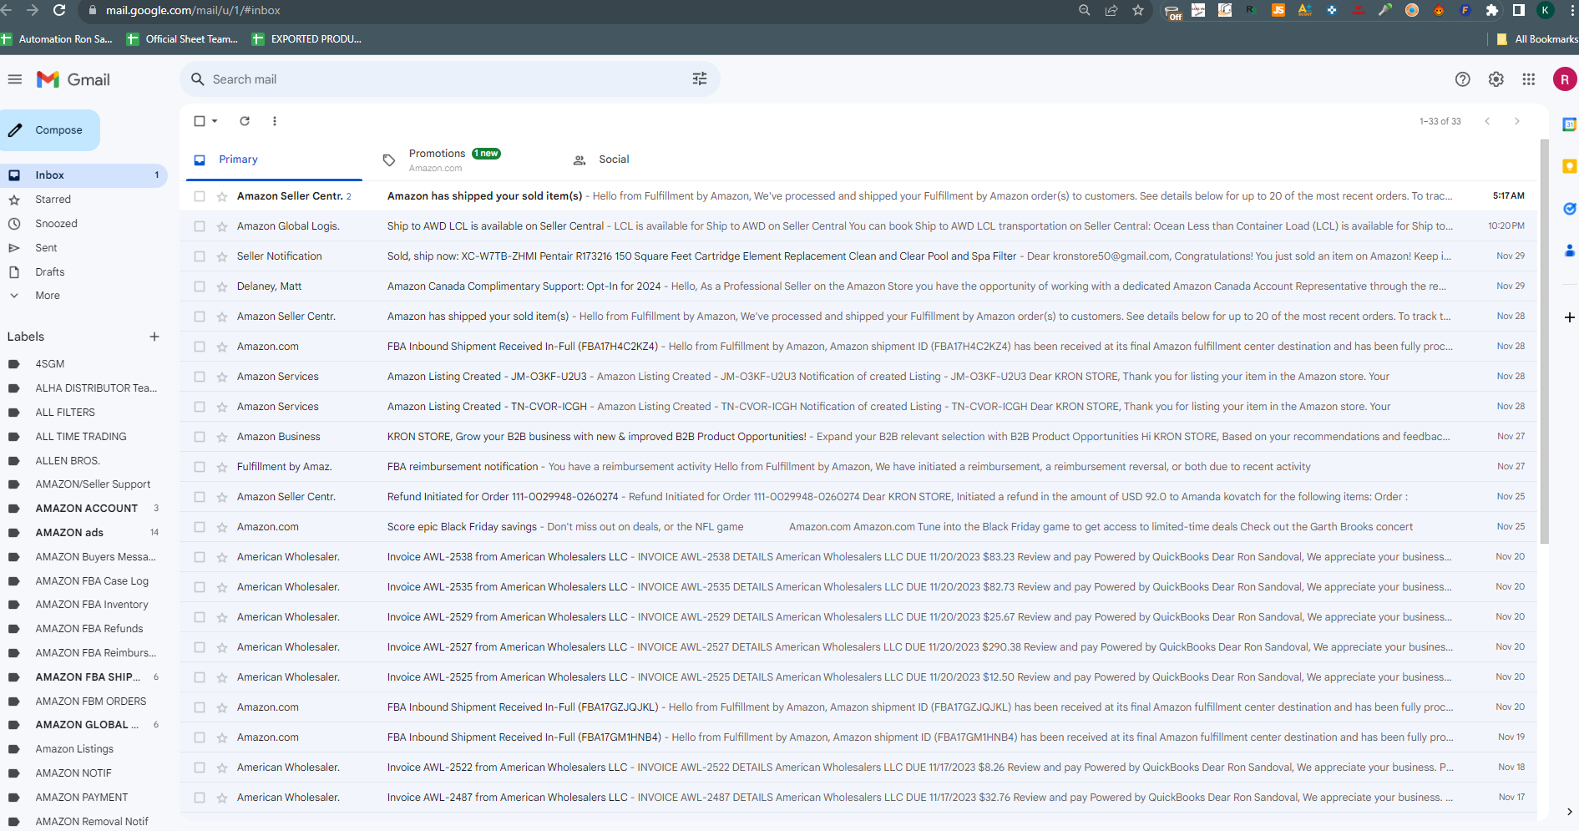Open the Refund Initiated for Order email

pos(860,497)
